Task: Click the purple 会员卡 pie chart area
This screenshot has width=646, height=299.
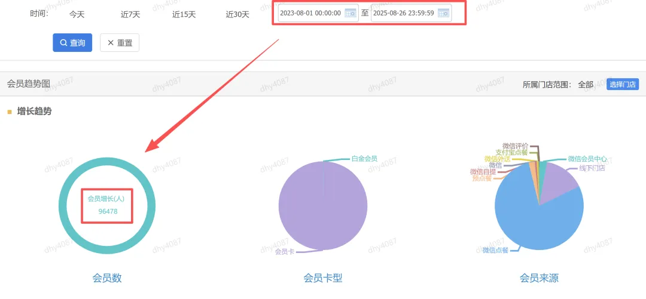Action: point(323,209)
